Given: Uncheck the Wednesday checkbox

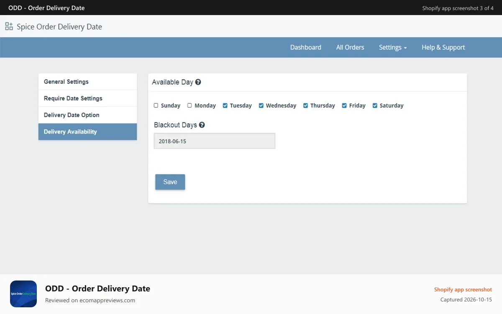Looking at the screenshot, I should 261,106.
